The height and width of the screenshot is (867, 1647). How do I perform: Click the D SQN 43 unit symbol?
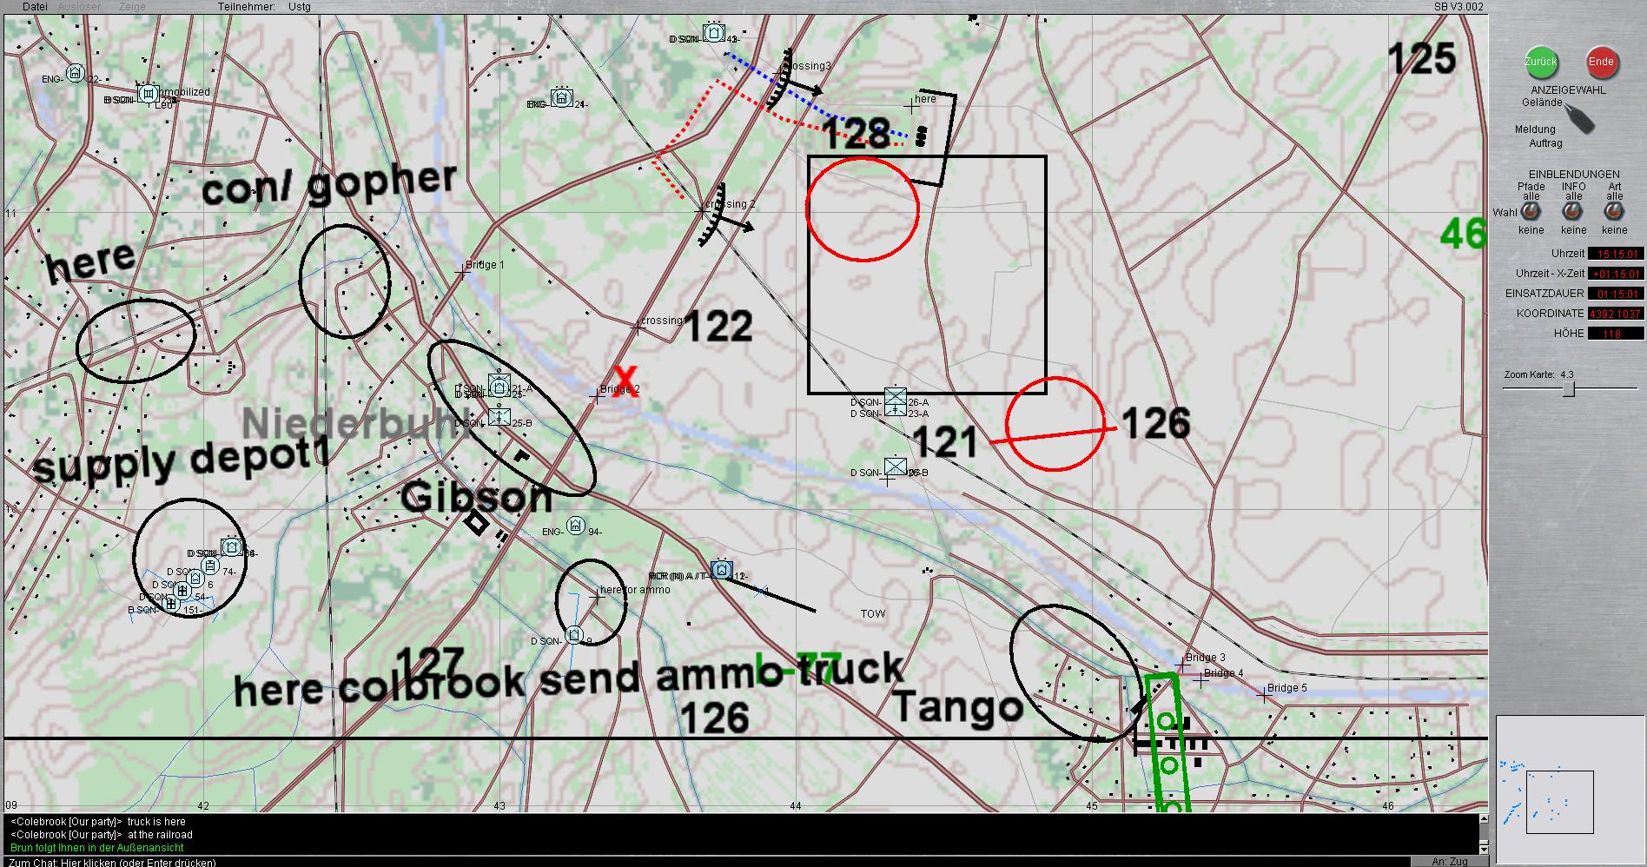pos(714,33)
